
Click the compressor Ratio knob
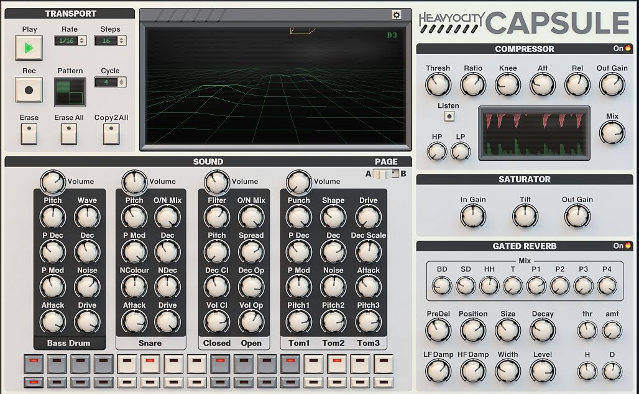point(473,85)
